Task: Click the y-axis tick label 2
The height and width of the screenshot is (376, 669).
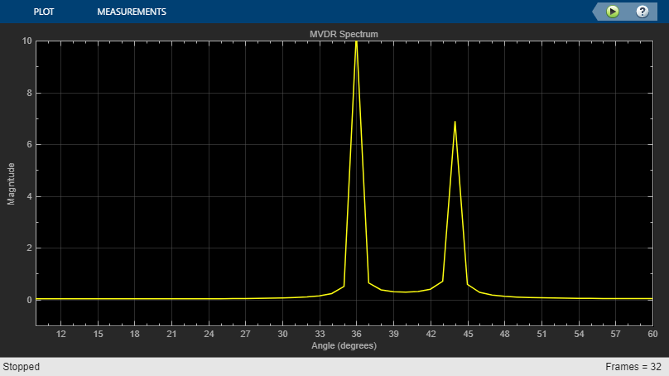Action: point(29,248)
